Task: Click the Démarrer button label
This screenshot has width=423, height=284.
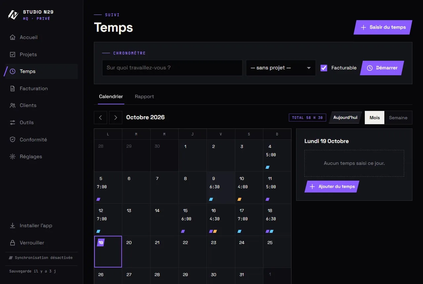Action: pyautogui.click(x=387, y=68)
